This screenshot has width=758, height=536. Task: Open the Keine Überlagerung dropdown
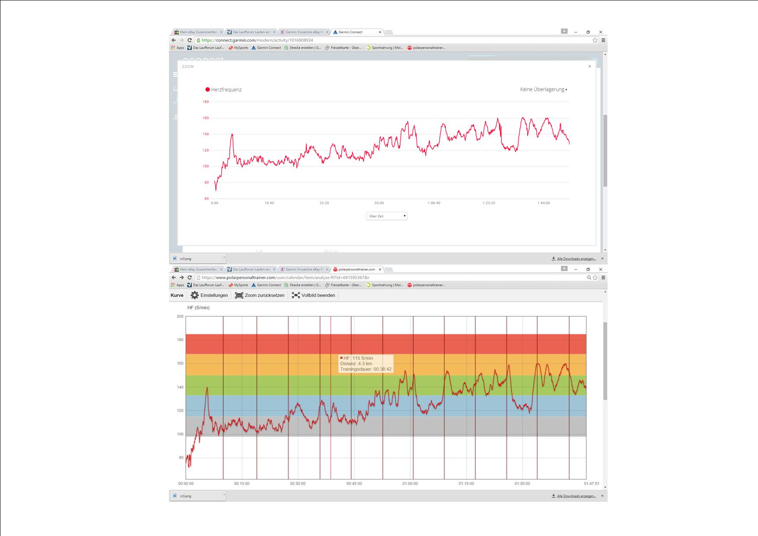tap(543, 89)
